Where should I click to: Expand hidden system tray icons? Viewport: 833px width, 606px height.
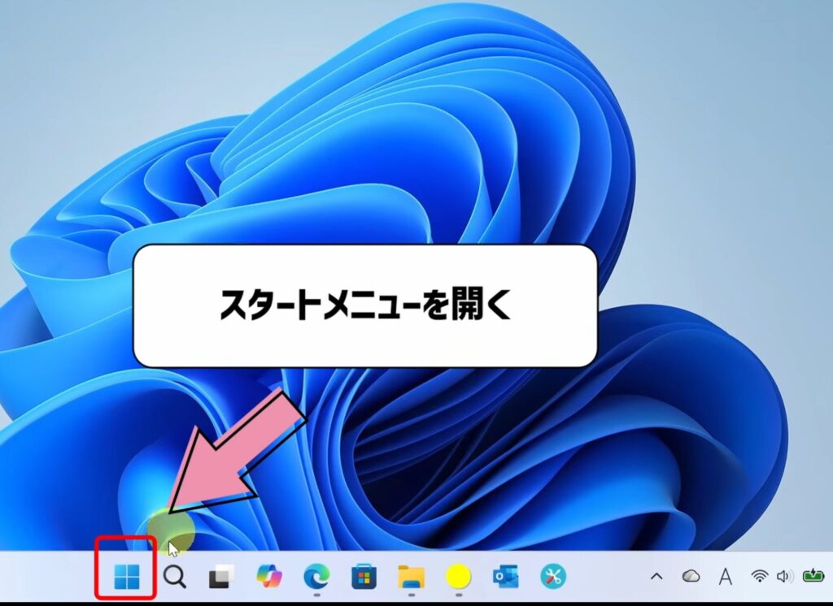(x=657, y=577)
